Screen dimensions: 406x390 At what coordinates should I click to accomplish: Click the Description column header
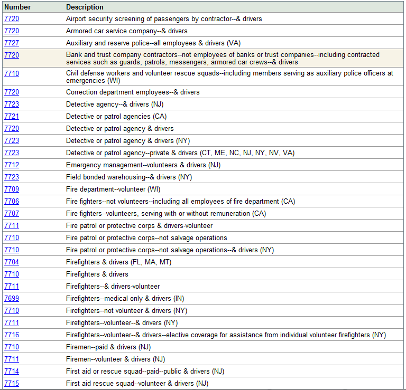coord(85,7)
